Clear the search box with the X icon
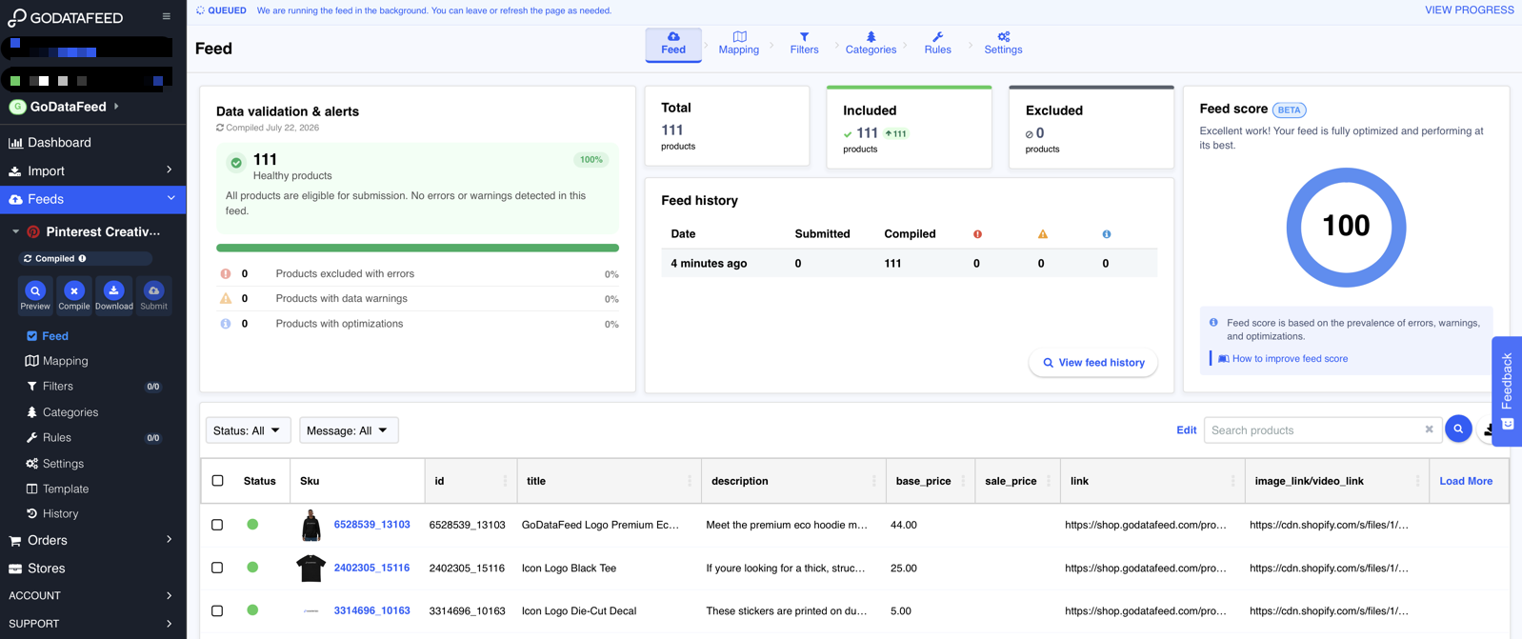 pyautogui.click(x=1429, y=429)
